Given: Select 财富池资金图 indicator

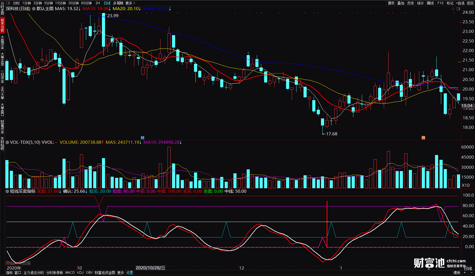Looking at the screenshot, I should pyautogui.click(x=105, y=273).
